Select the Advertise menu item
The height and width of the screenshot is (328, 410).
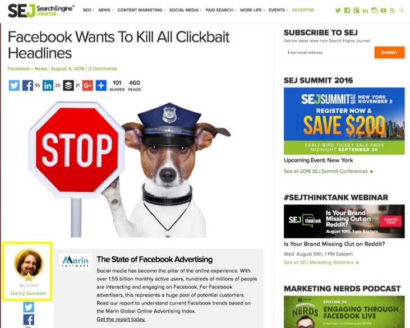tap(303, 10)
